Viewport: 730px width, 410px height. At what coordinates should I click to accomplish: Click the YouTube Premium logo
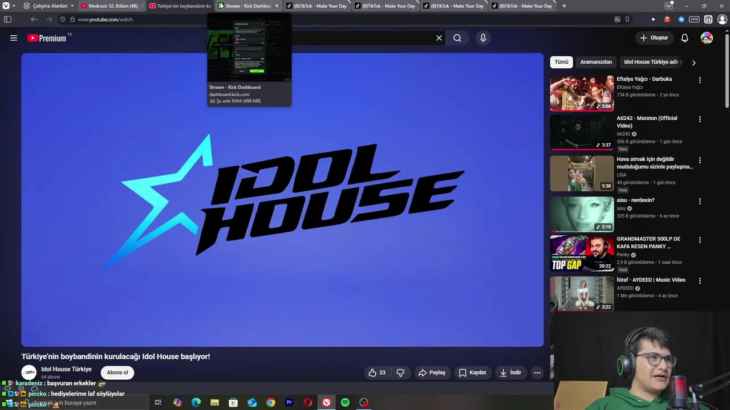(47, 38)
